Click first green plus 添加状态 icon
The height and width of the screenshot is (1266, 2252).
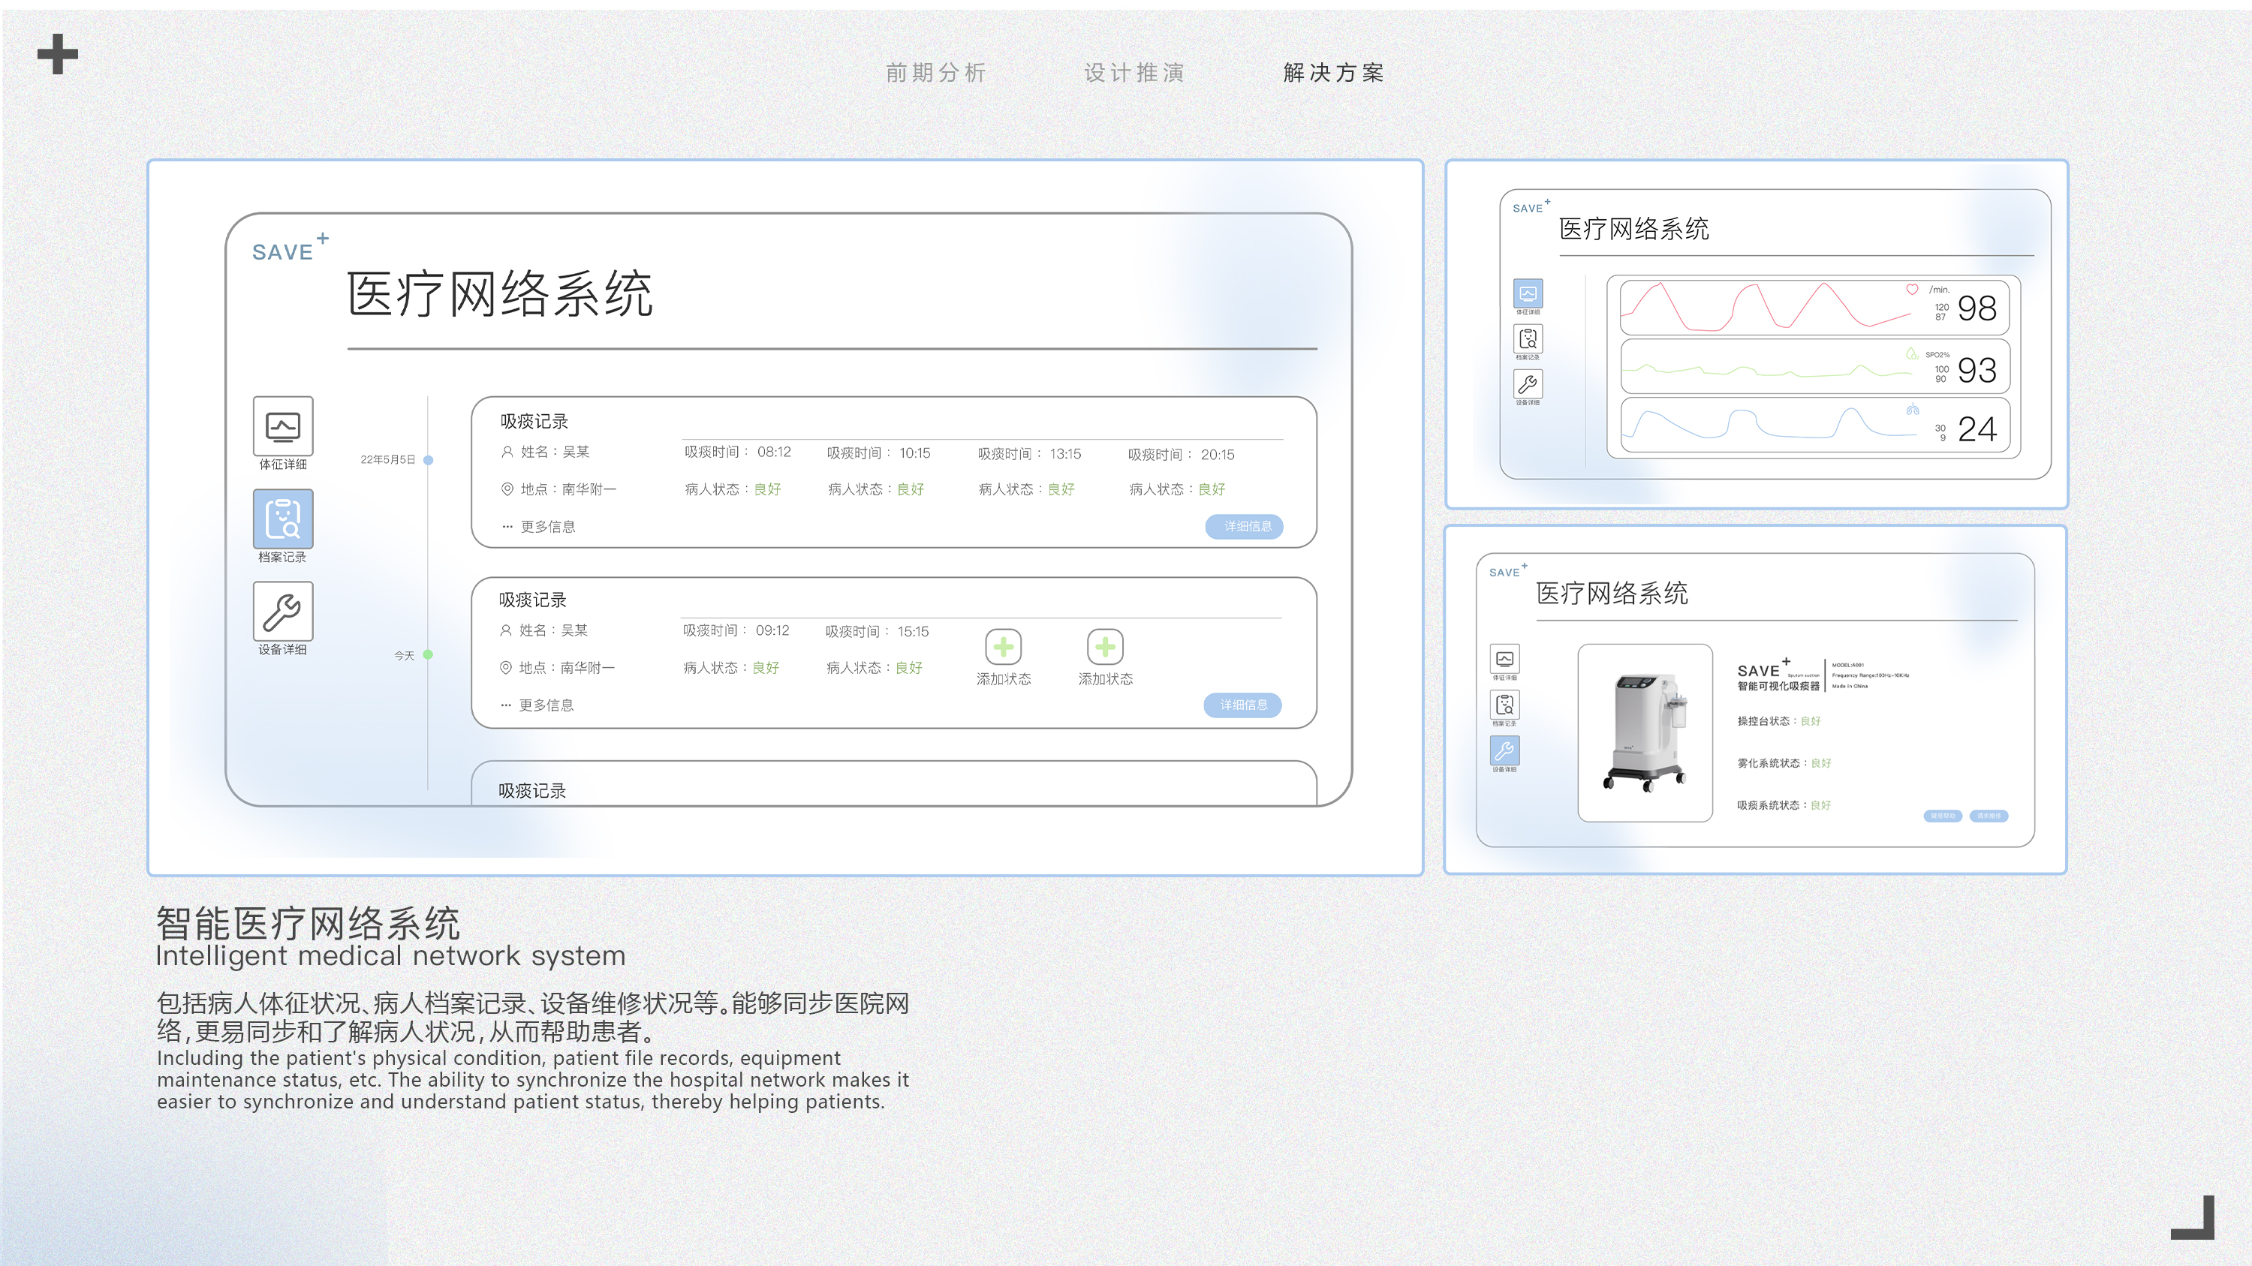1004,647
